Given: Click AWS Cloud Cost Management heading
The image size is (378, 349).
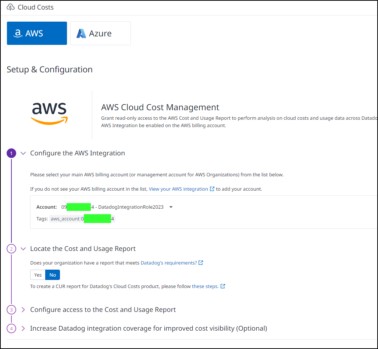Looking at the screenshot, I should [160, 107].
